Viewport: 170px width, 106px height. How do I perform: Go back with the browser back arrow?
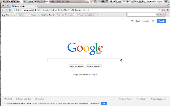point(3,10)
